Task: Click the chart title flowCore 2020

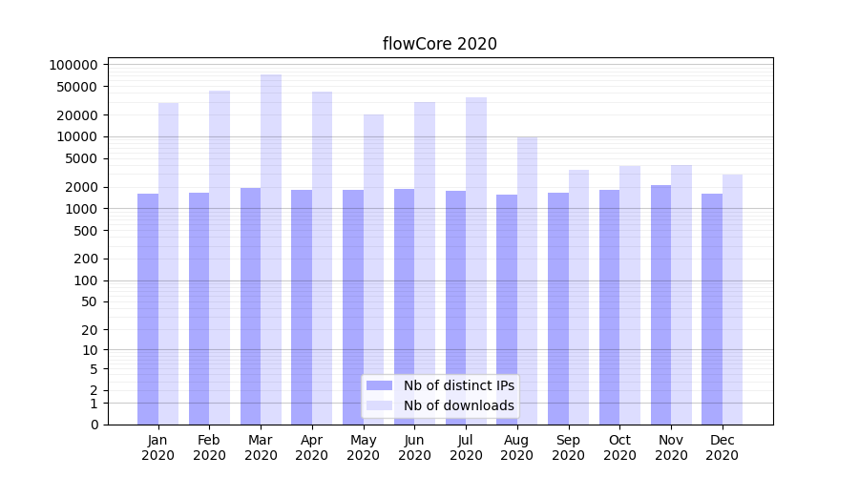Action: point(439,44)
